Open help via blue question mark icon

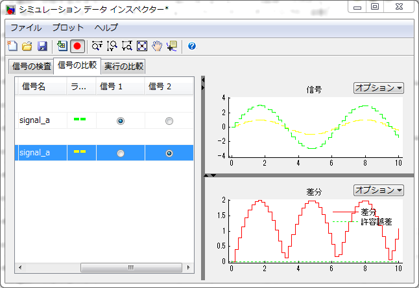[192, 46]
